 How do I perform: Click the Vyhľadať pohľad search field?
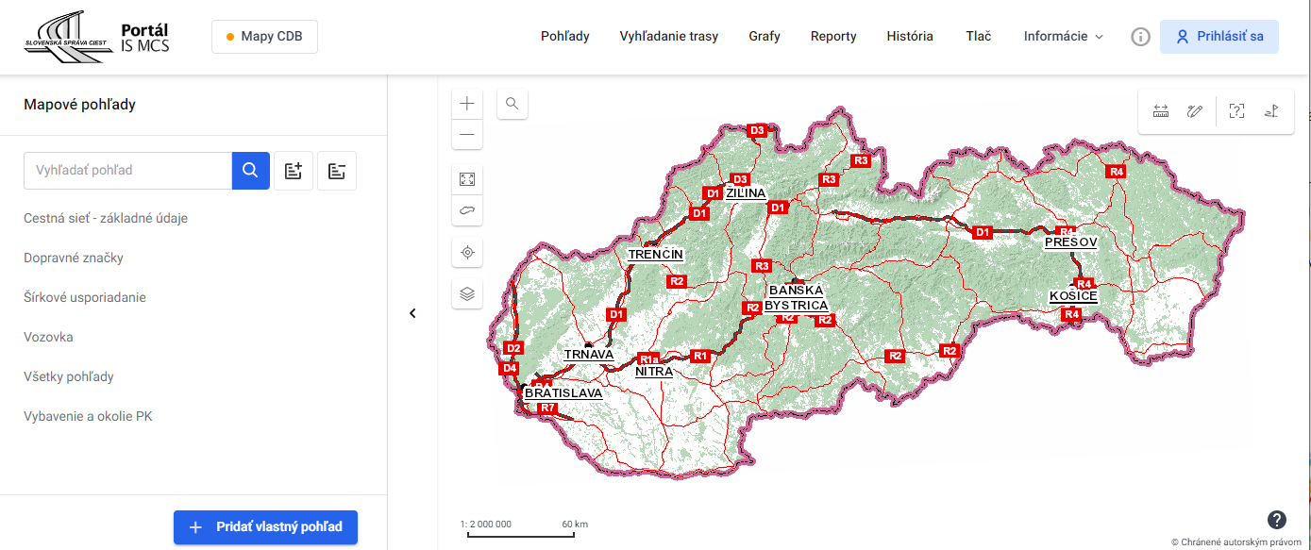(x=128, y=171)
